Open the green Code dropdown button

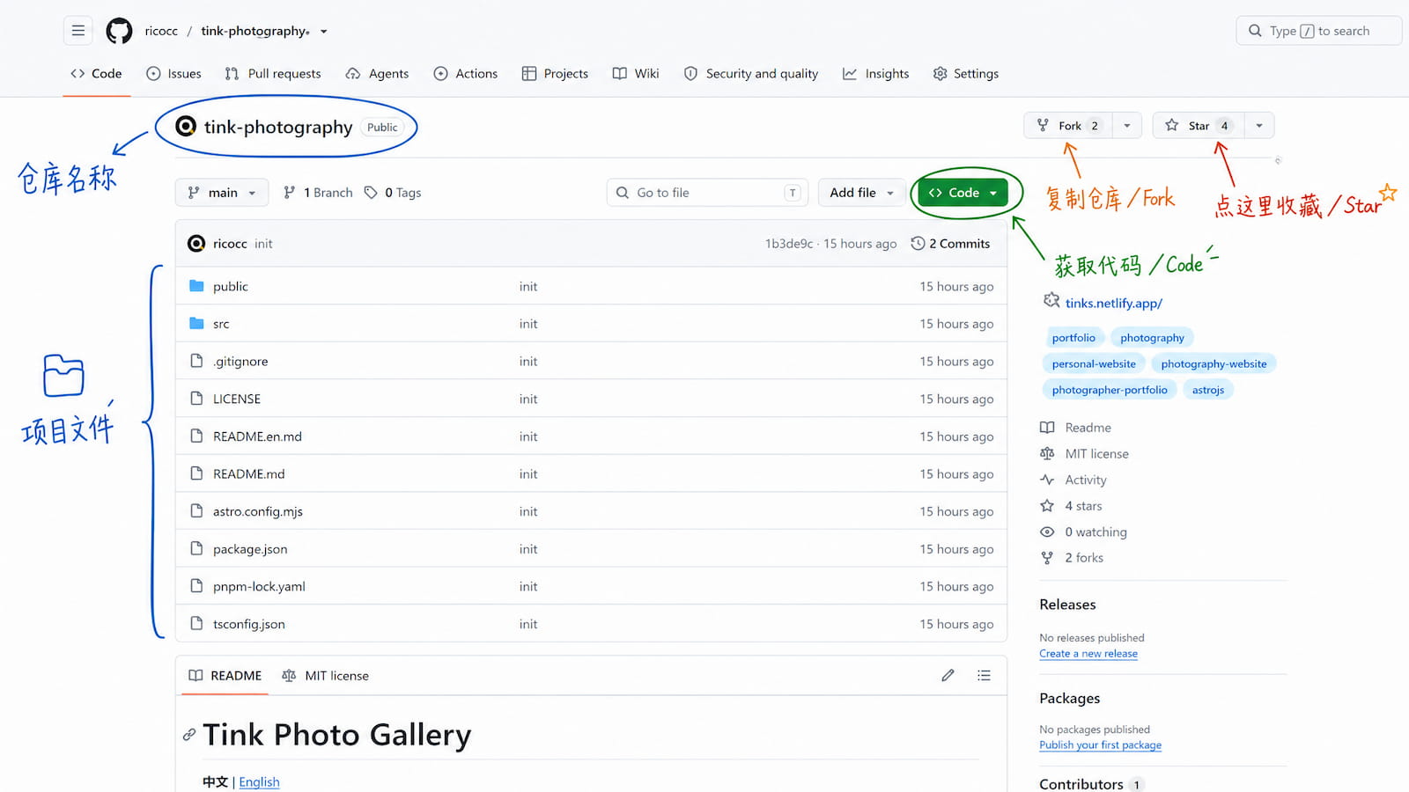963,193
